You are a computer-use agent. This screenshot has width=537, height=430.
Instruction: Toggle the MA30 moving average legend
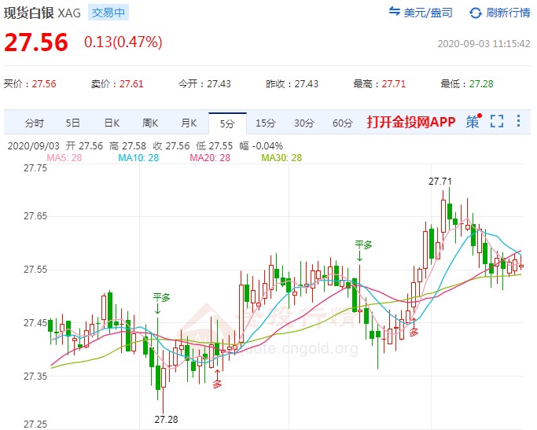281,158
